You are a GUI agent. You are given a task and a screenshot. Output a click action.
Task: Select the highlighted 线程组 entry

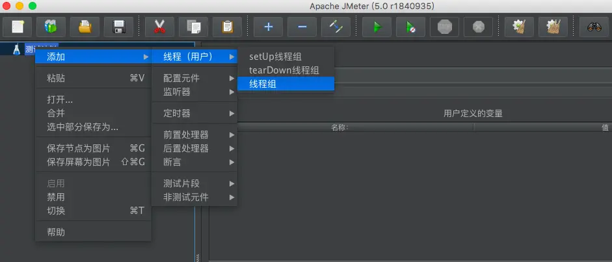pyautogui.click(x=286, y=84)
